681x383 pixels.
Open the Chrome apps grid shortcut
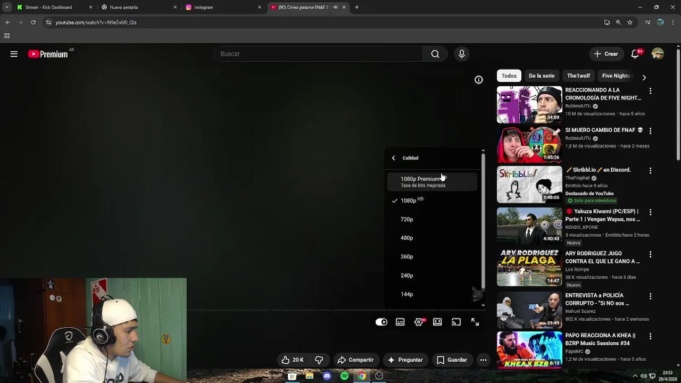(7, 36)
